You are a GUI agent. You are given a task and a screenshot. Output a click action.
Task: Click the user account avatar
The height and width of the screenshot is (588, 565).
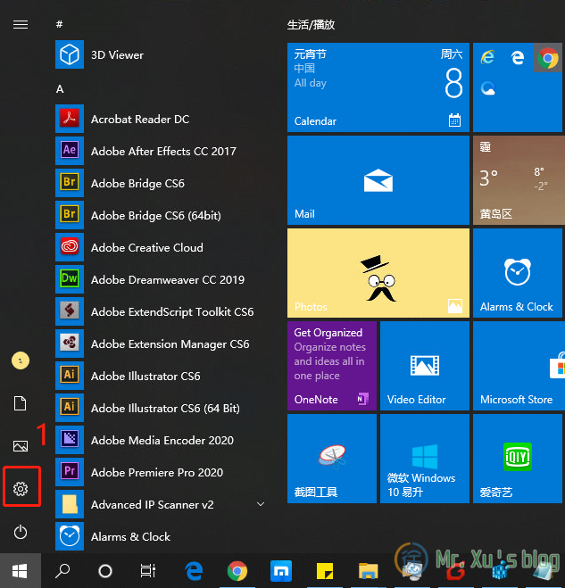click(21, 360)
